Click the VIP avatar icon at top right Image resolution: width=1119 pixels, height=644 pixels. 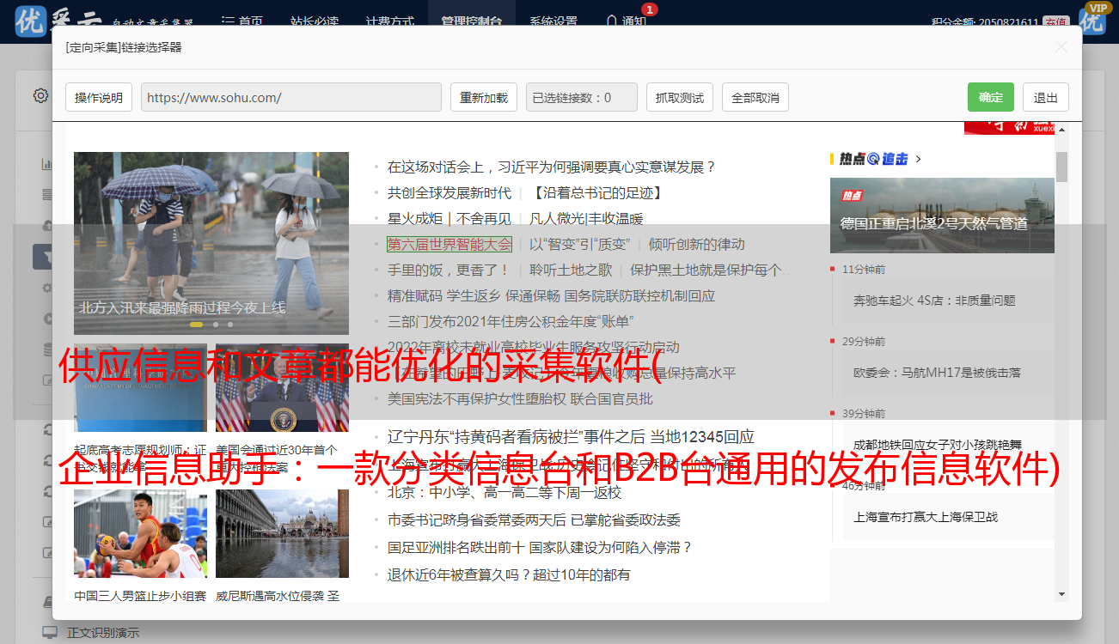click(1092, 19)
